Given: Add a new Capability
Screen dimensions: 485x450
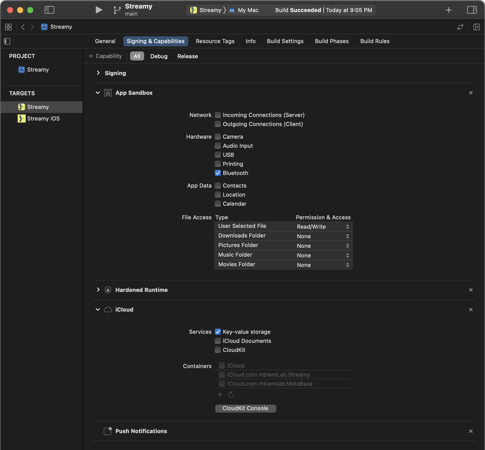Looking at the screenshot, I should [105, 56].
